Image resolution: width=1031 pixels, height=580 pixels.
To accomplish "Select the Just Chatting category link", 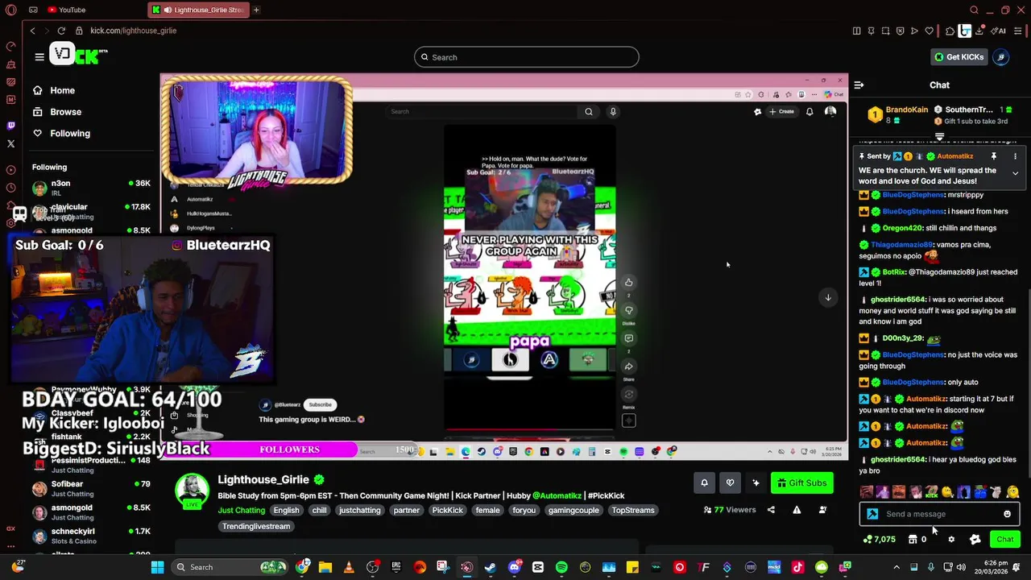I will tap(241, 510).
